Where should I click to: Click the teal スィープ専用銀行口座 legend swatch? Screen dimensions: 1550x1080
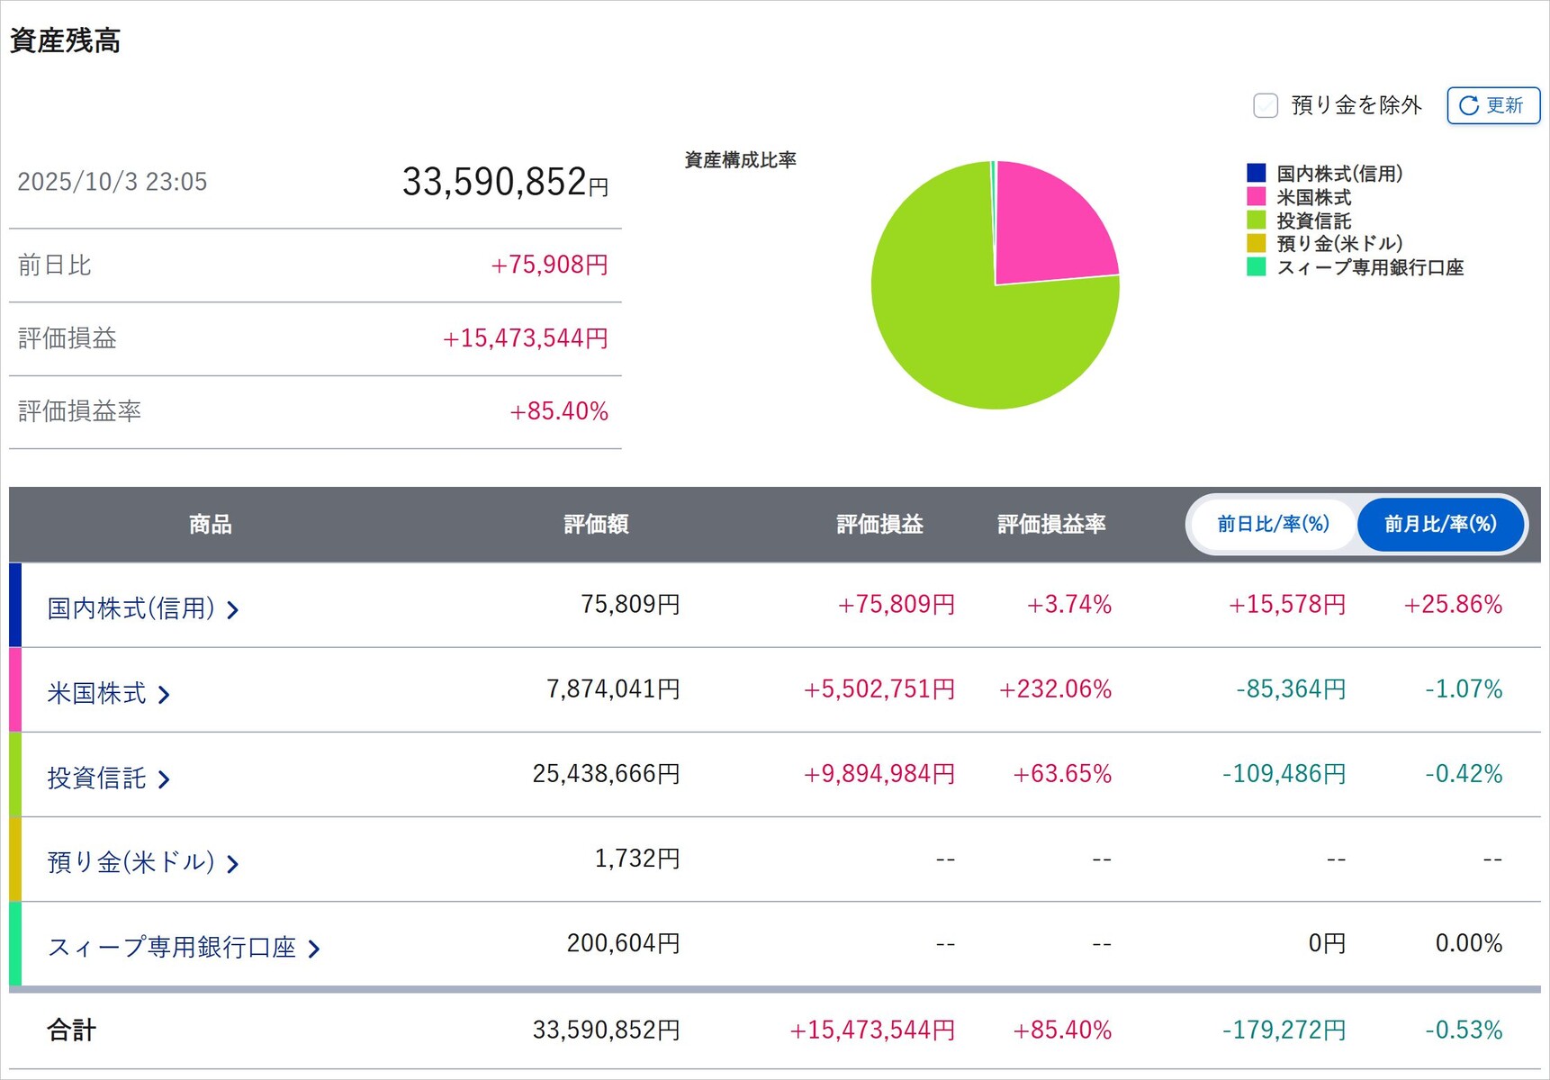1257,266
